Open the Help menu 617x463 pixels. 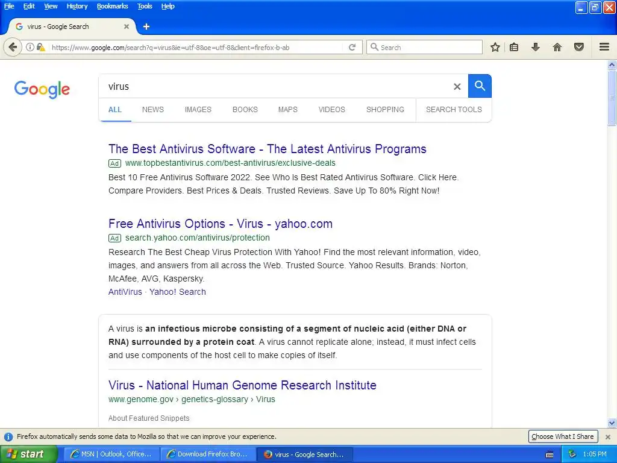[x=168, y=6]
